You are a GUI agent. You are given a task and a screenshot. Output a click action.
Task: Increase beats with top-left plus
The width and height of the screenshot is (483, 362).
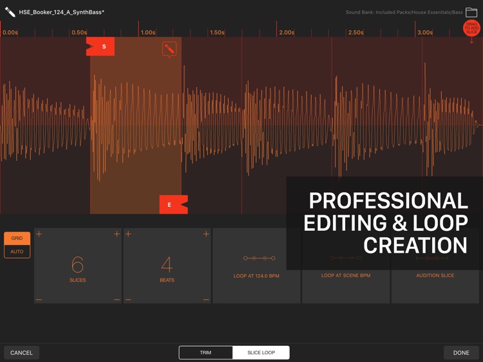click(x=128, y=234)
